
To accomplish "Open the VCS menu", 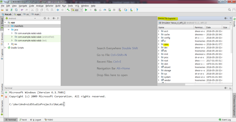I will click(77, 6).
